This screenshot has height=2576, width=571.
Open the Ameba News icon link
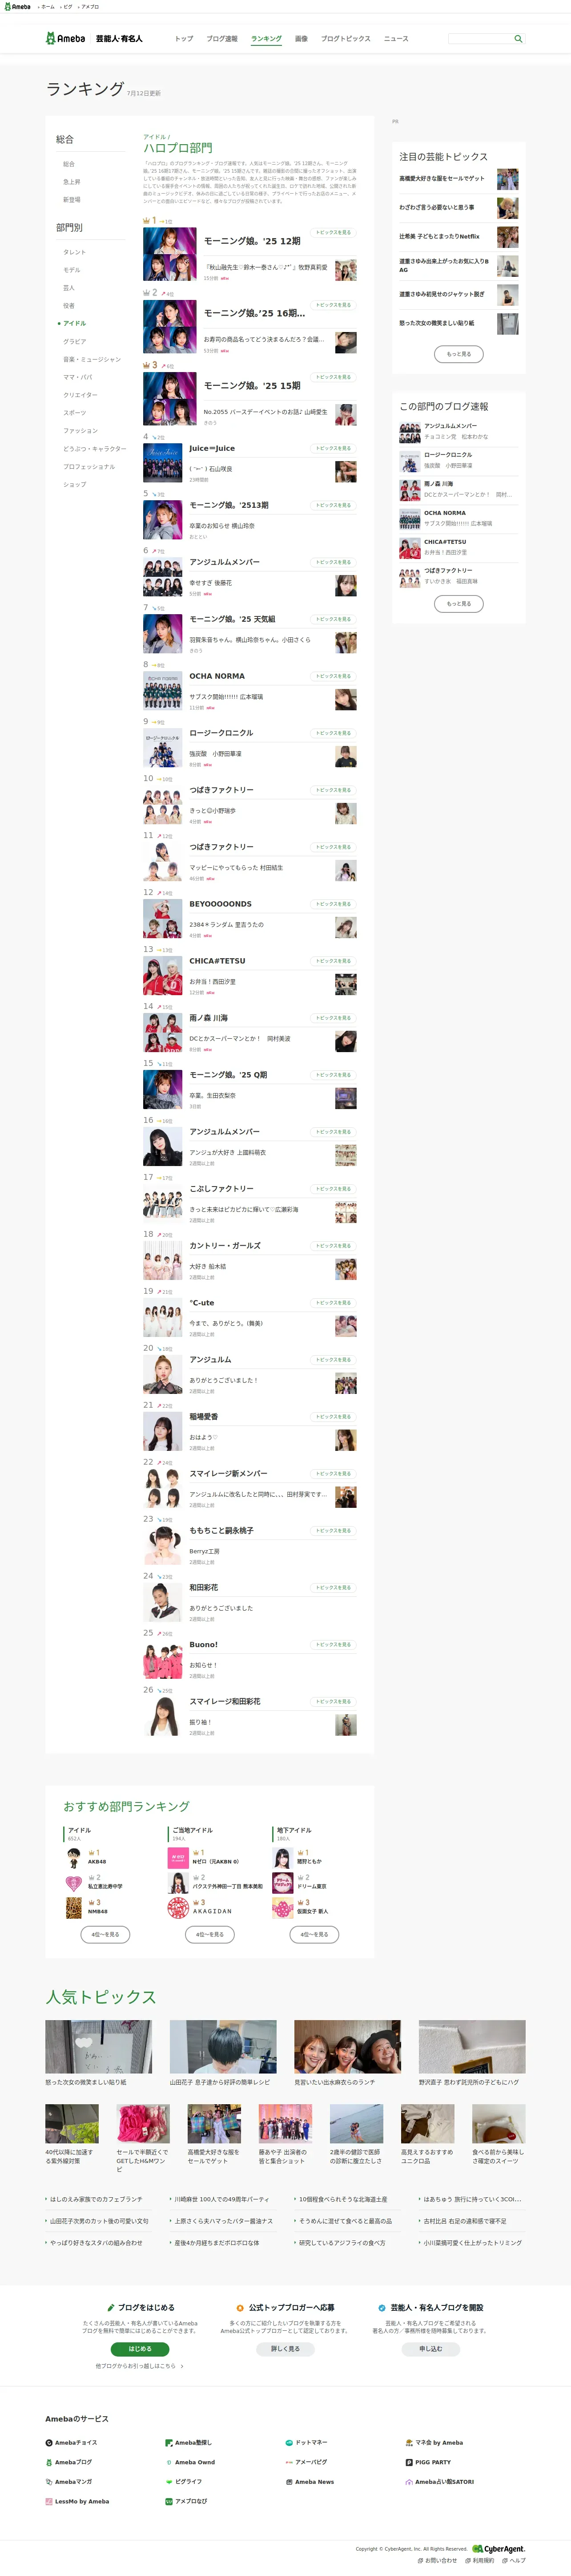pyautogui.click(x=288, y=2481)
